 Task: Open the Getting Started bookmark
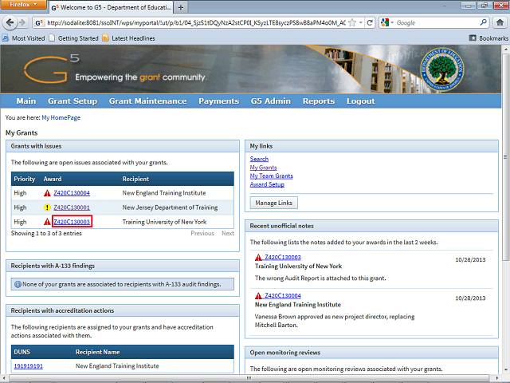pos(73,38)
